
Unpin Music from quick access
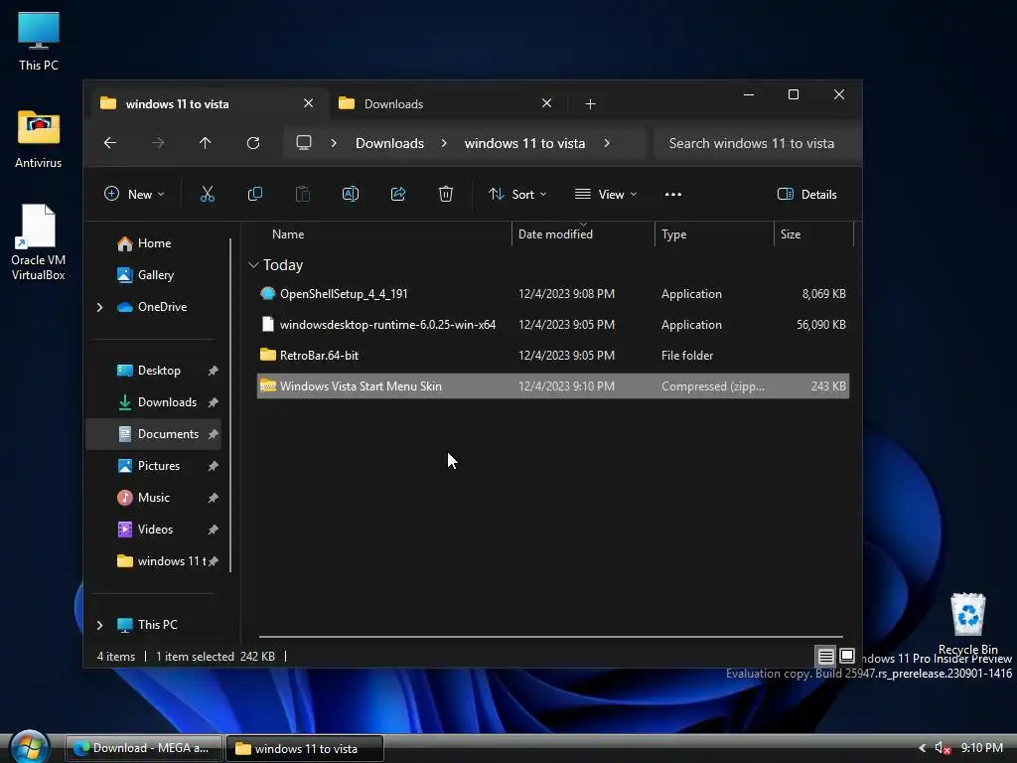coord(213,498)
